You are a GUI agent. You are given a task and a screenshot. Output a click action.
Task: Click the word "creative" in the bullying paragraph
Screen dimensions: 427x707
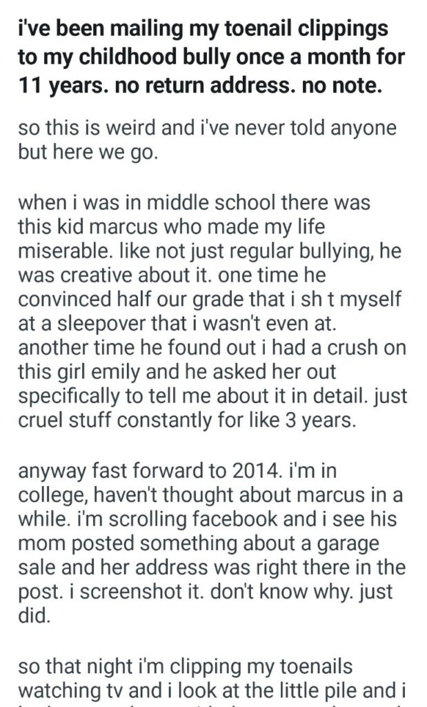point(101,277)
